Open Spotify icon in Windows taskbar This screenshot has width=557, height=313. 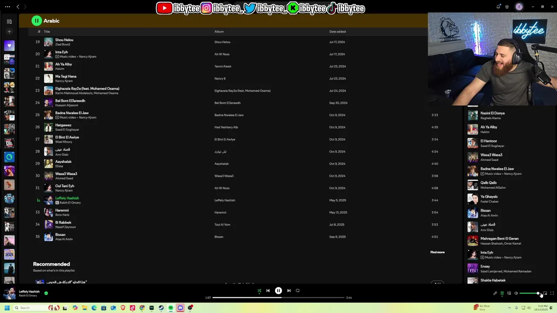tap(171, 308)
